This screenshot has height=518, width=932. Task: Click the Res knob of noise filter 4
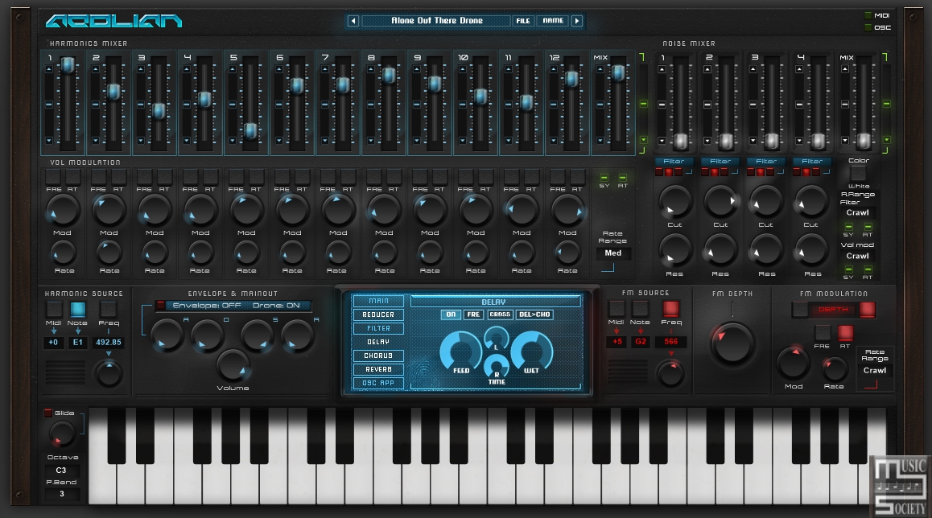812,250
